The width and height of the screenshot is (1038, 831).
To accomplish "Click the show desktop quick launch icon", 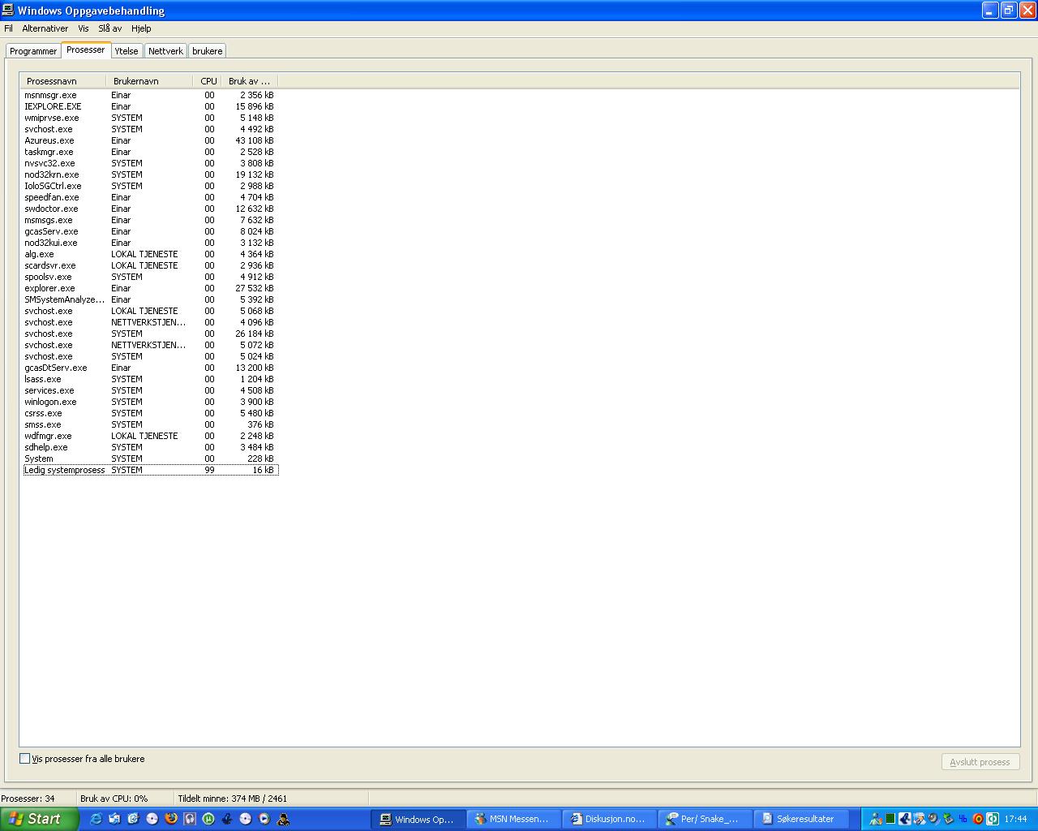I will 133,819.
